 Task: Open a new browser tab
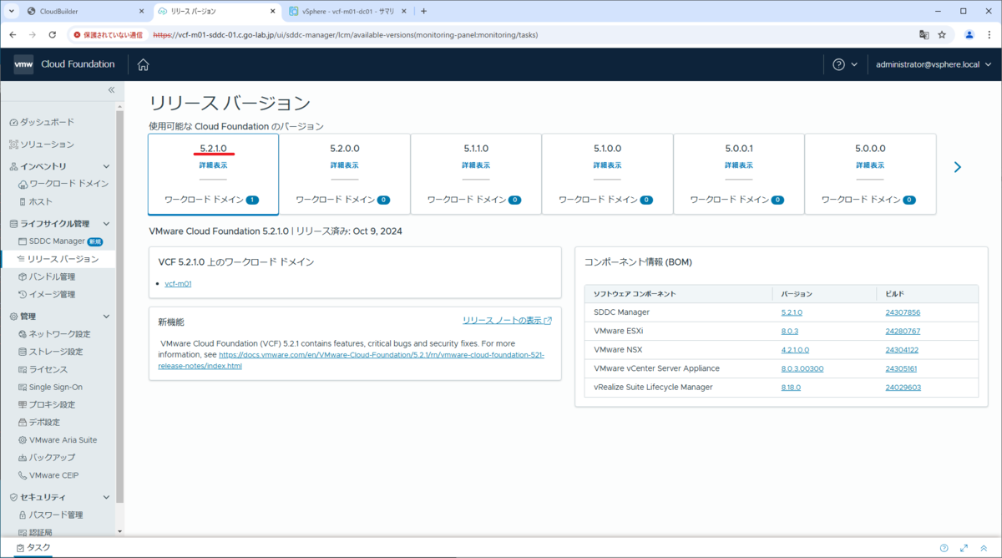(x=423, y=12)
